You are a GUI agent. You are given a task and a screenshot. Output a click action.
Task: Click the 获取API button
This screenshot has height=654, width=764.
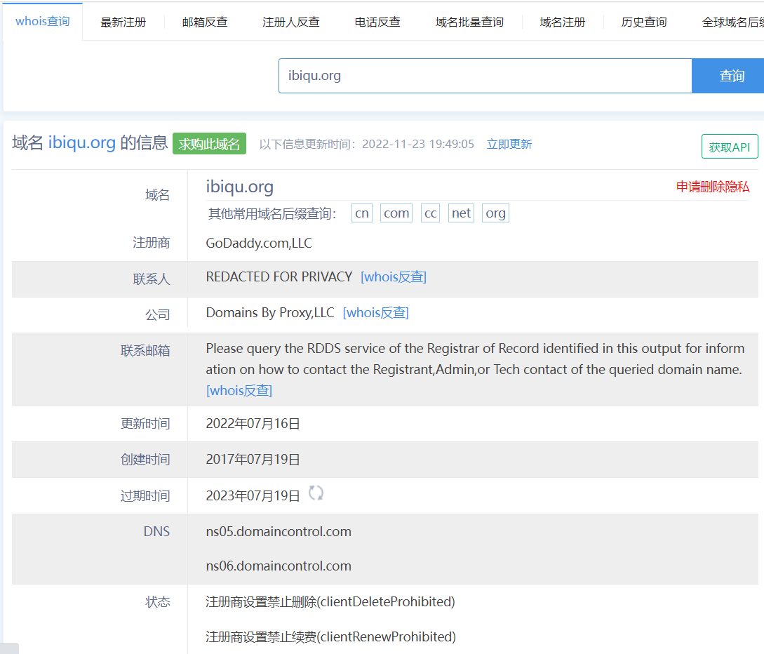tap(730, 147)
